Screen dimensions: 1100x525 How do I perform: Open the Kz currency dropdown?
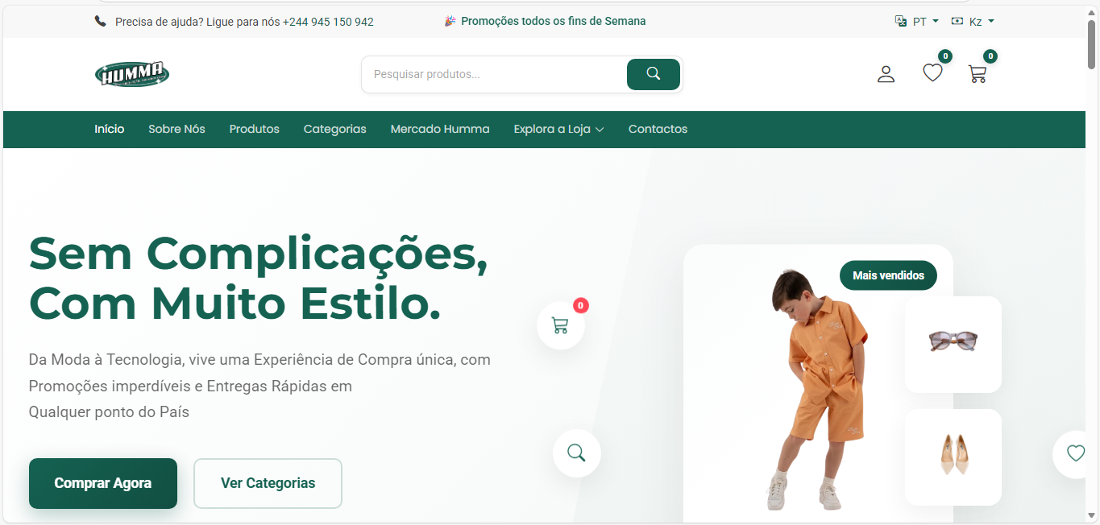(973, 22)
